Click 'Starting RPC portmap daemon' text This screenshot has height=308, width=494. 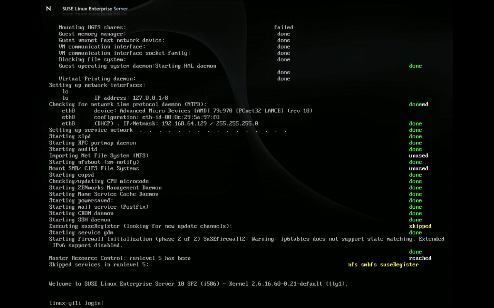click(92, 143)
